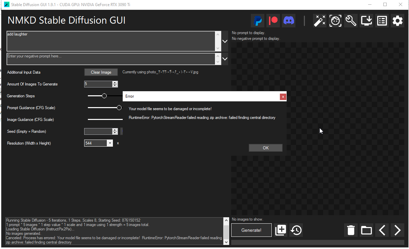409x249 pixels.
Task: Show next image with right arrow
Action: pyautogui.click(x=398, y=230)
